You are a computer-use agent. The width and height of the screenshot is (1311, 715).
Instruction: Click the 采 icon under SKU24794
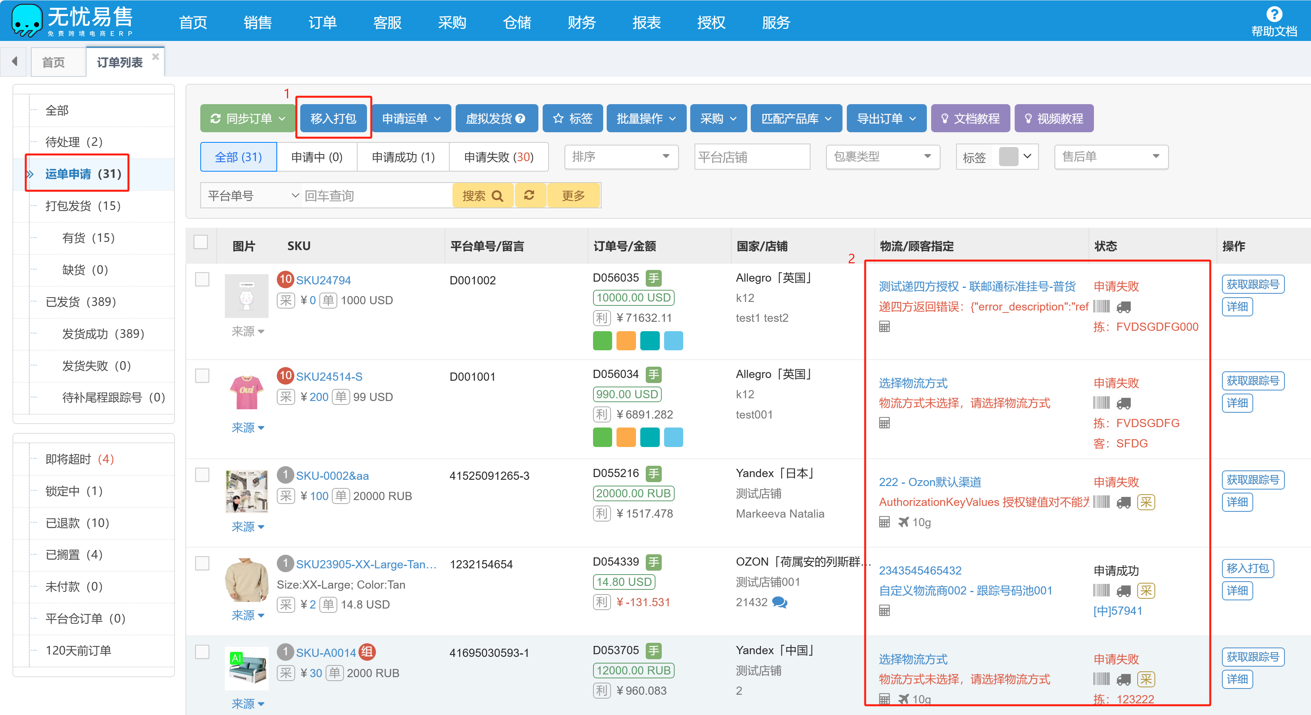click(285, 300)
